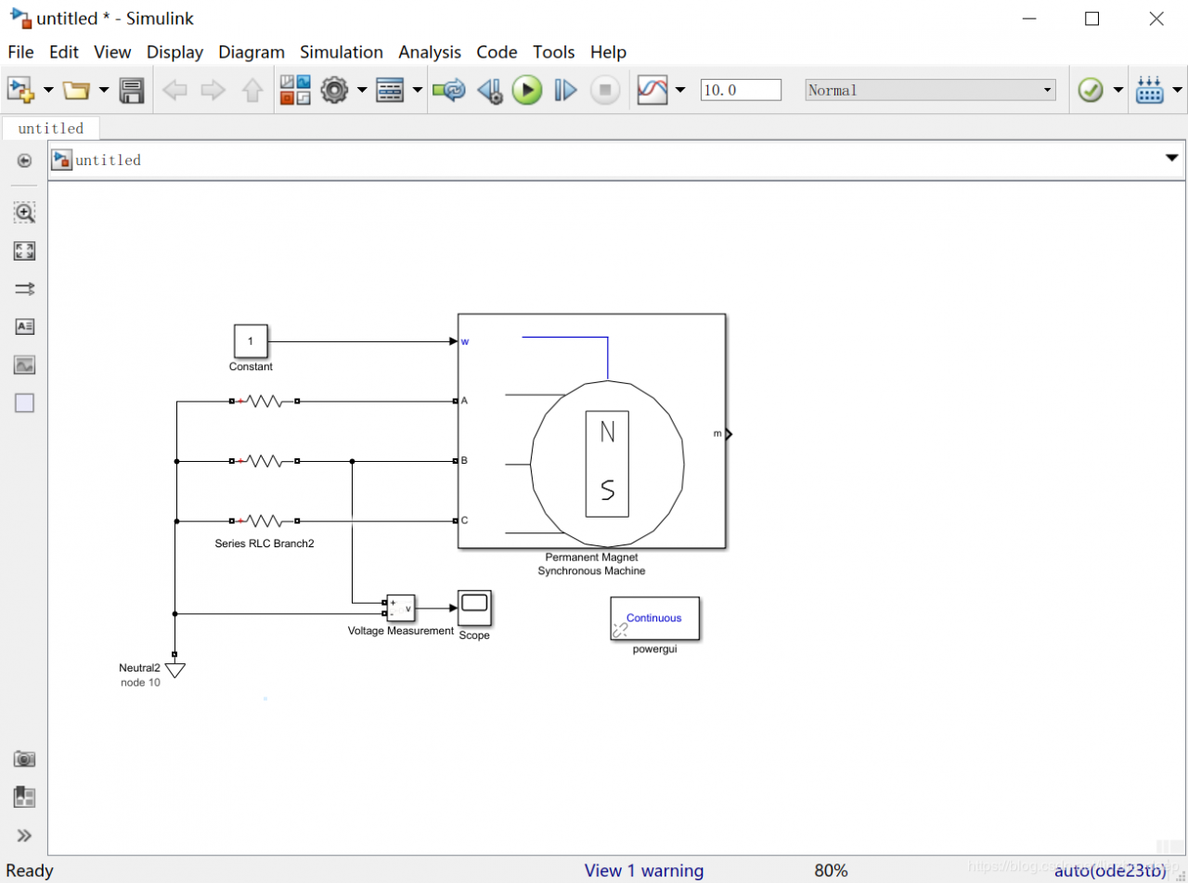Click the Open folder toolbar icon
This screenshot has width=1188, height=883.
click(75, 90)
